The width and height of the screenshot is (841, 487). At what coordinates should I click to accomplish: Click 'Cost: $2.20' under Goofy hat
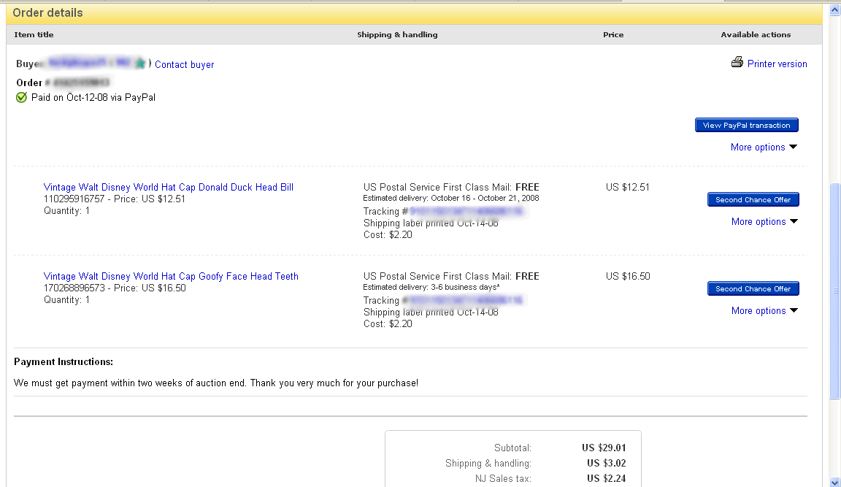[x=388, y=324]
